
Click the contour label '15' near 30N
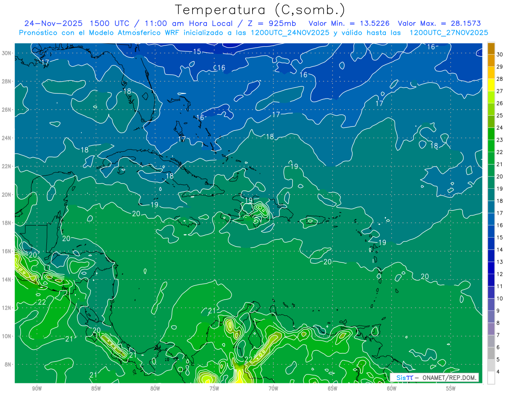[197, 52]
